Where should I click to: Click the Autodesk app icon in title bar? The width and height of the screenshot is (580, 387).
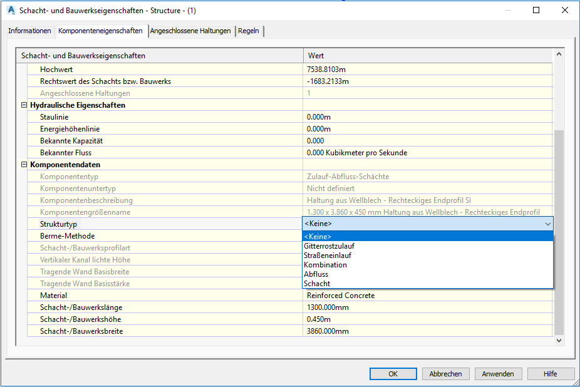[10, 10]
